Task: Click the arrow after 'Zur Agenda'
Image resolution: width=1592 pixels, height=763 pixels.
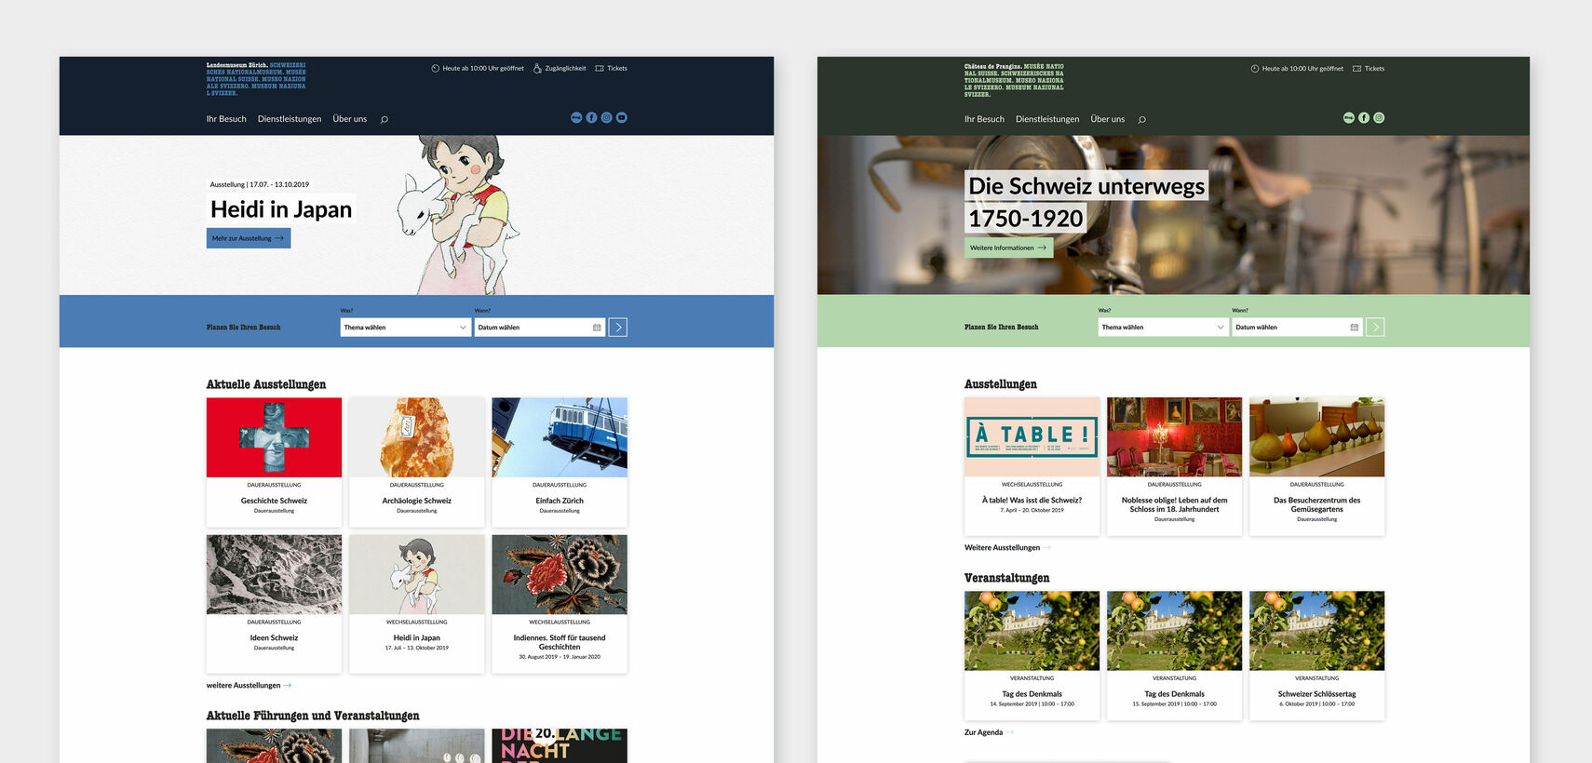Action: point(1010,732)
